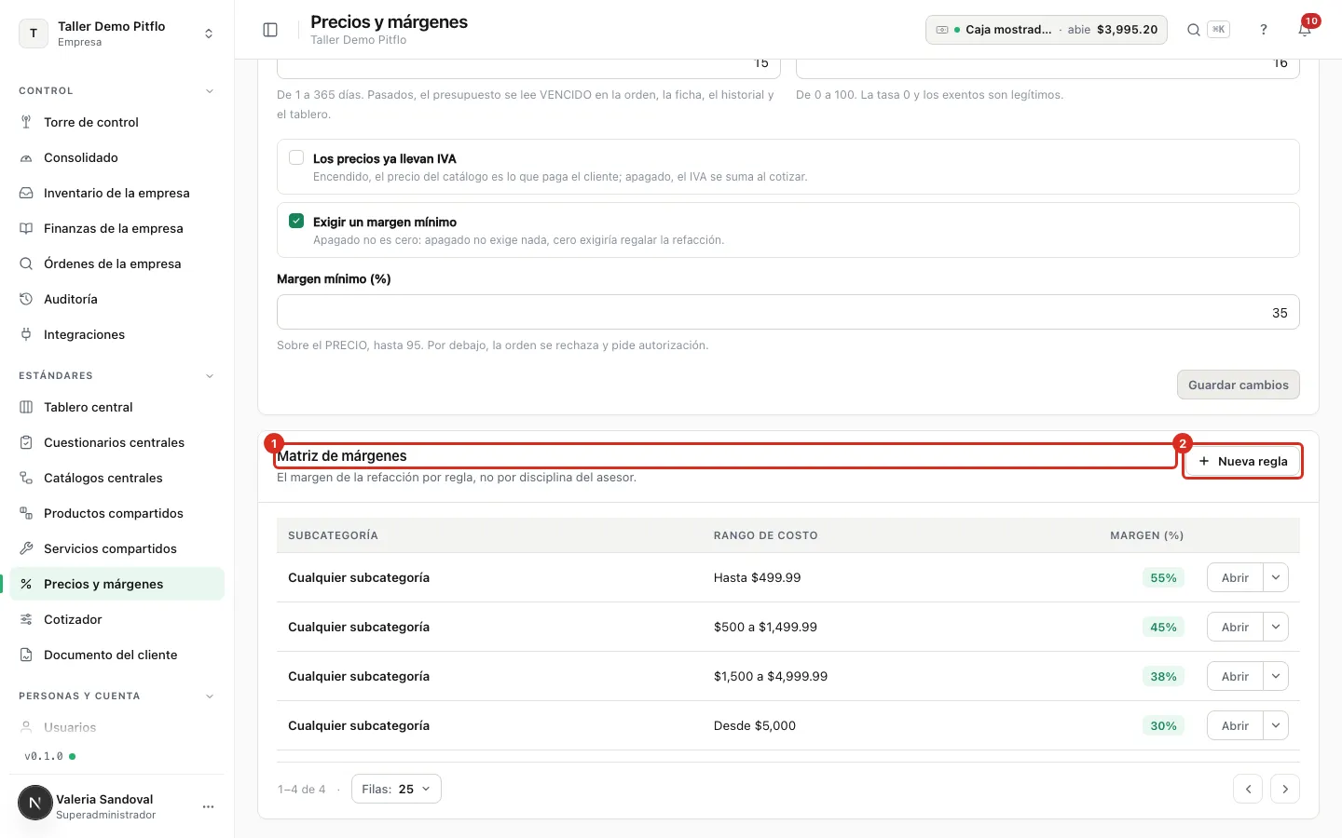Collapse the PERSONAS Y CUENTA section
Image resolution: width=1342 pixels, height=838 pixels.
click(210, 696)
